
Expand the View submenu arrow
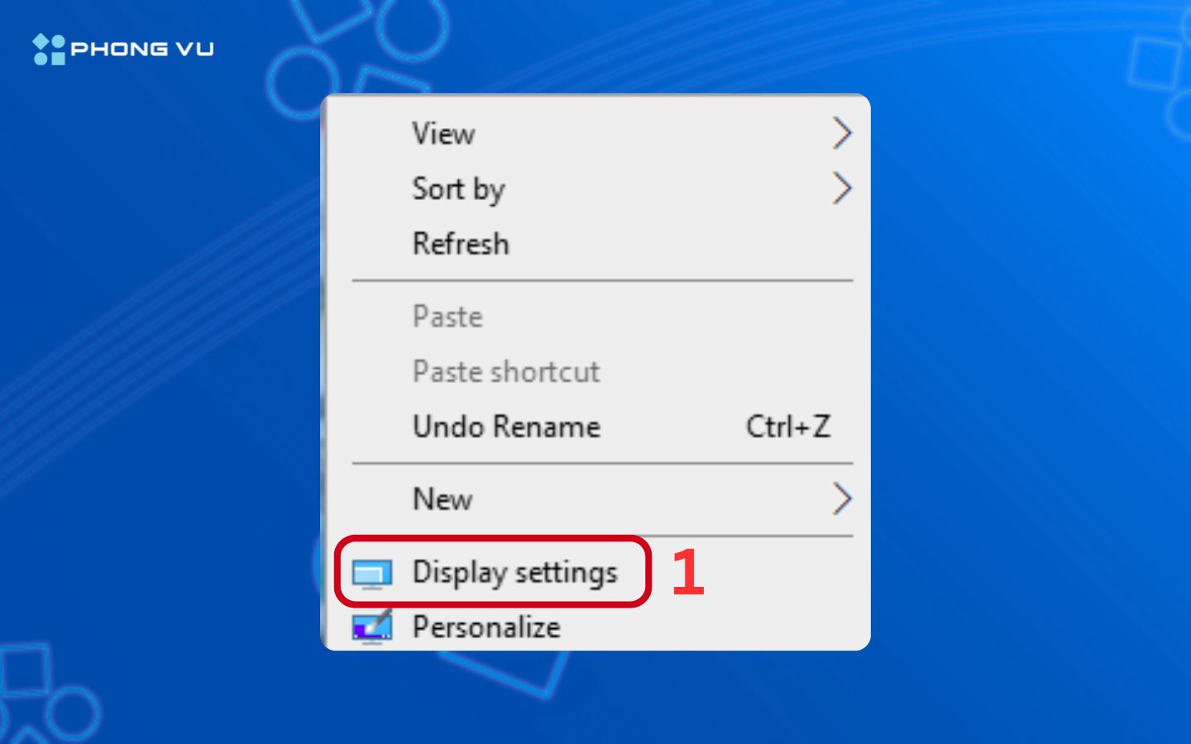click(841, 133)
